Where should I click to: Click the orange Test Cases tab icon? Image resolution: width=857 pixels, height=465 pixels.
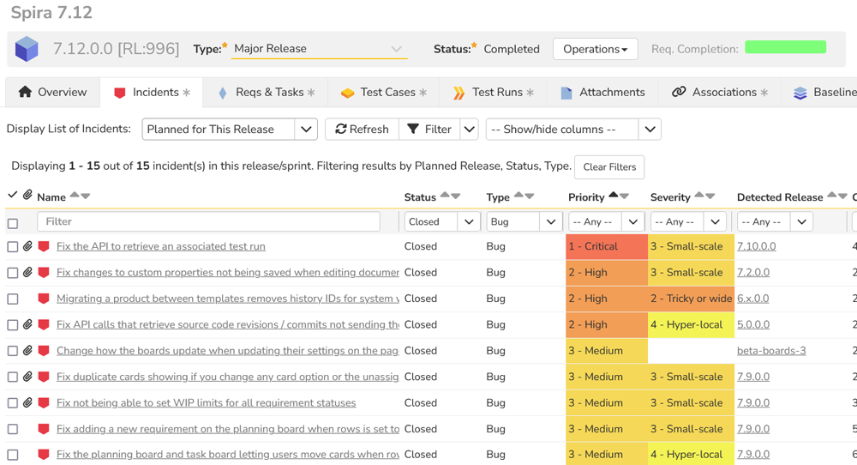tap(348, 93)
